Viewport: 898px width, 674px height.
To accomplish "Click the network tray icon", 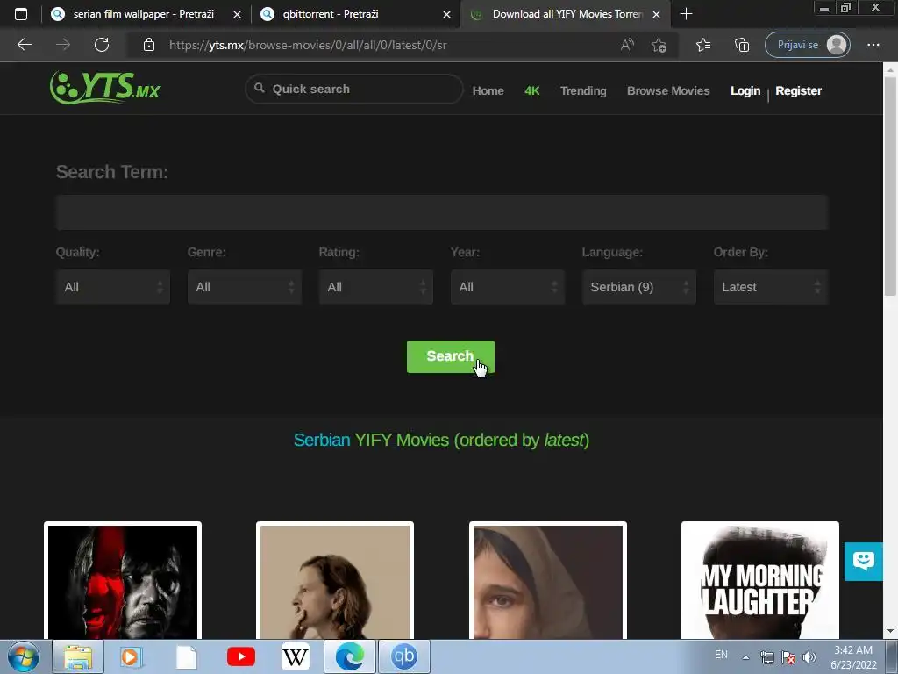I will pos(766,656).
